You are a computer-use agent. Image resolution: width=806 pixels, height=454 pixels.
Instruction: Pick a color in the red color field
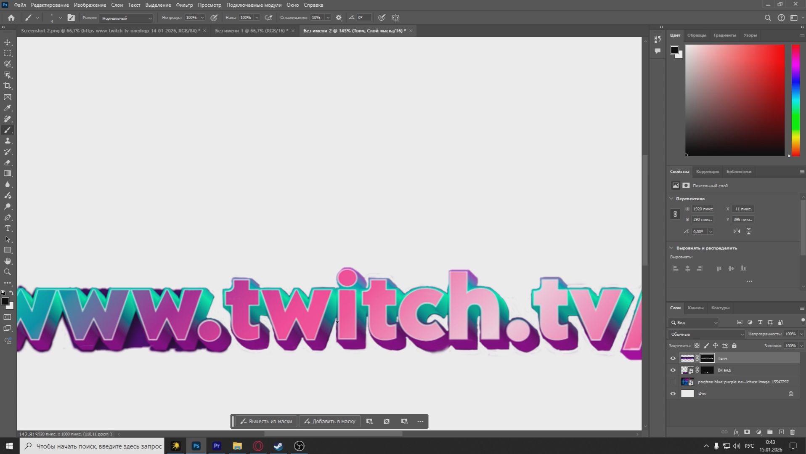(x=735, y=100)
